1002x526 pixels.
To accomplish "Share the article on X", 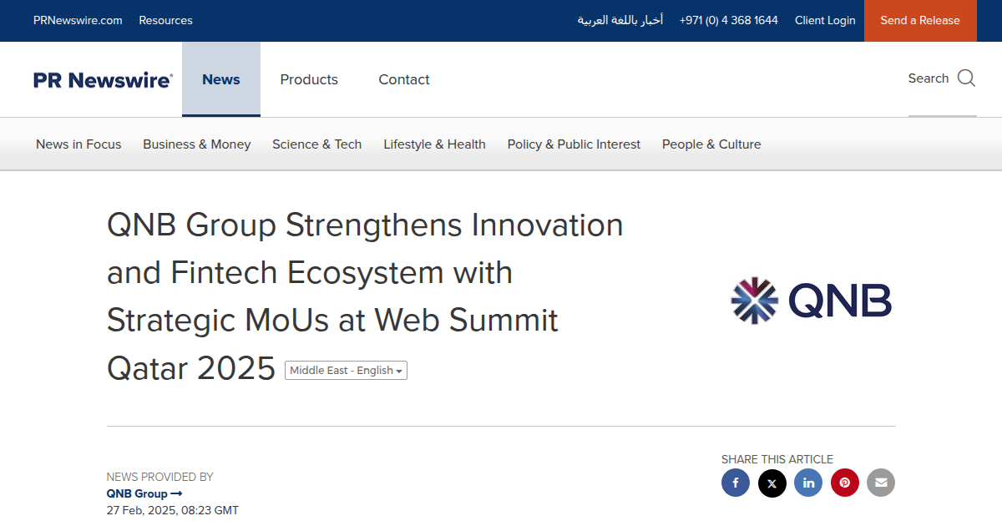I will tap(772, 483).
